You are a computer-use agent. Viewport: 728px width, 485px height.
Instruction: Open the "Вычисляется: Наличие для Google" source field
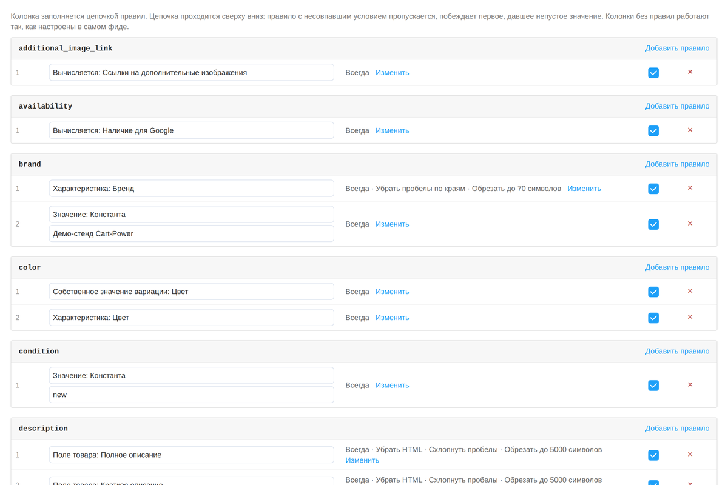coord(192,130)
